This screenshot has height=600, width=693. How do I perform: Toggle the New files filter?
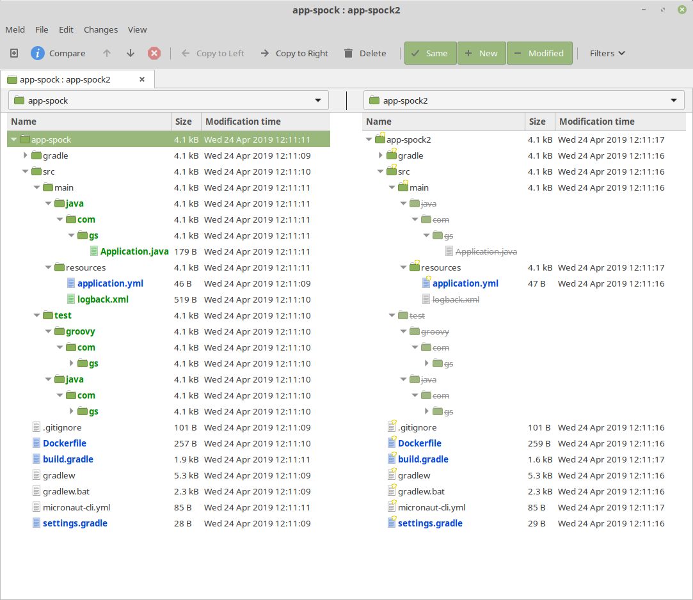point(482,53)
